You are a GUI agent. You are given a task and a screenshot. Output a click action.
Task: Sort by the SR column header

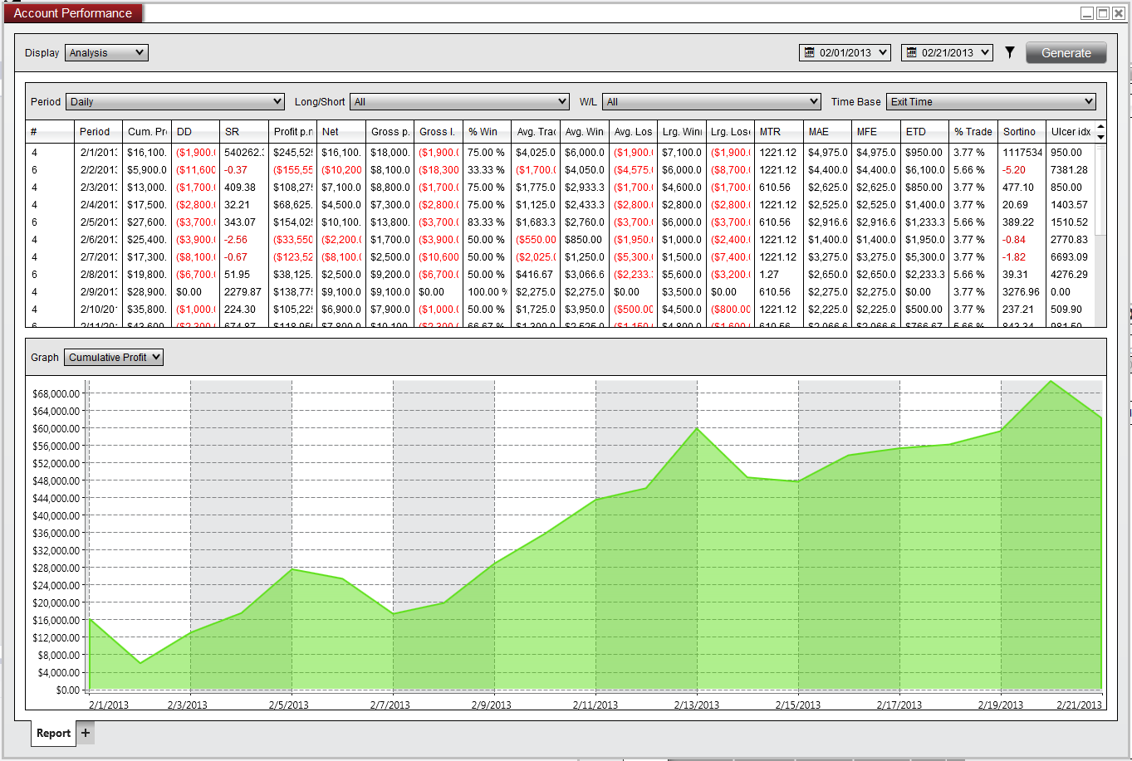click(244, 131)
